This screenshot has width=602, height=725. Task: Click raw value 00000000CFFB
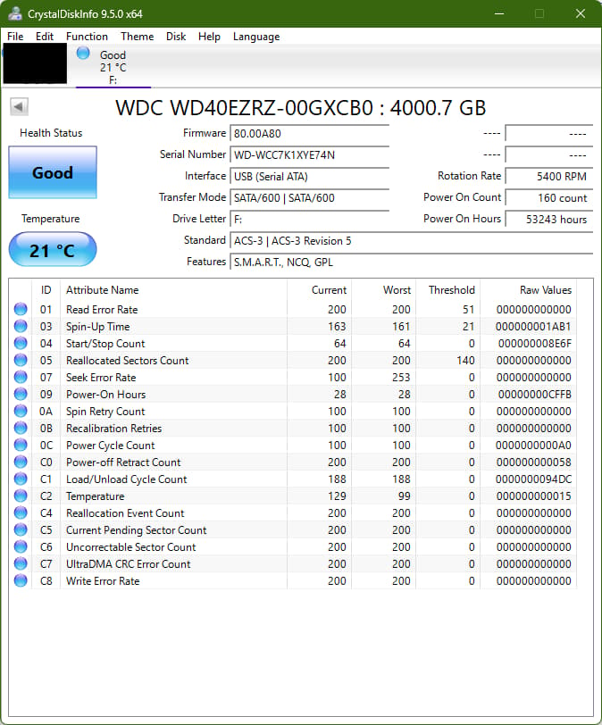point(534,395)
